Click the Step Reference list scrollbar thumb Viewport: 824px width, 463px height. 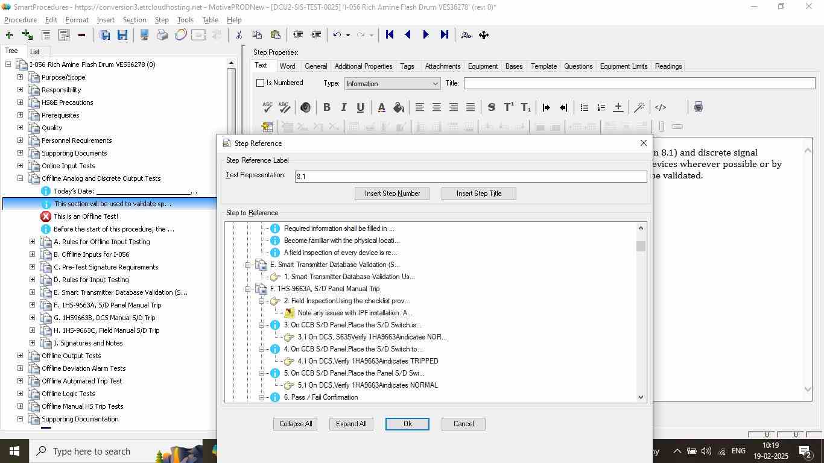pos(641,246)
